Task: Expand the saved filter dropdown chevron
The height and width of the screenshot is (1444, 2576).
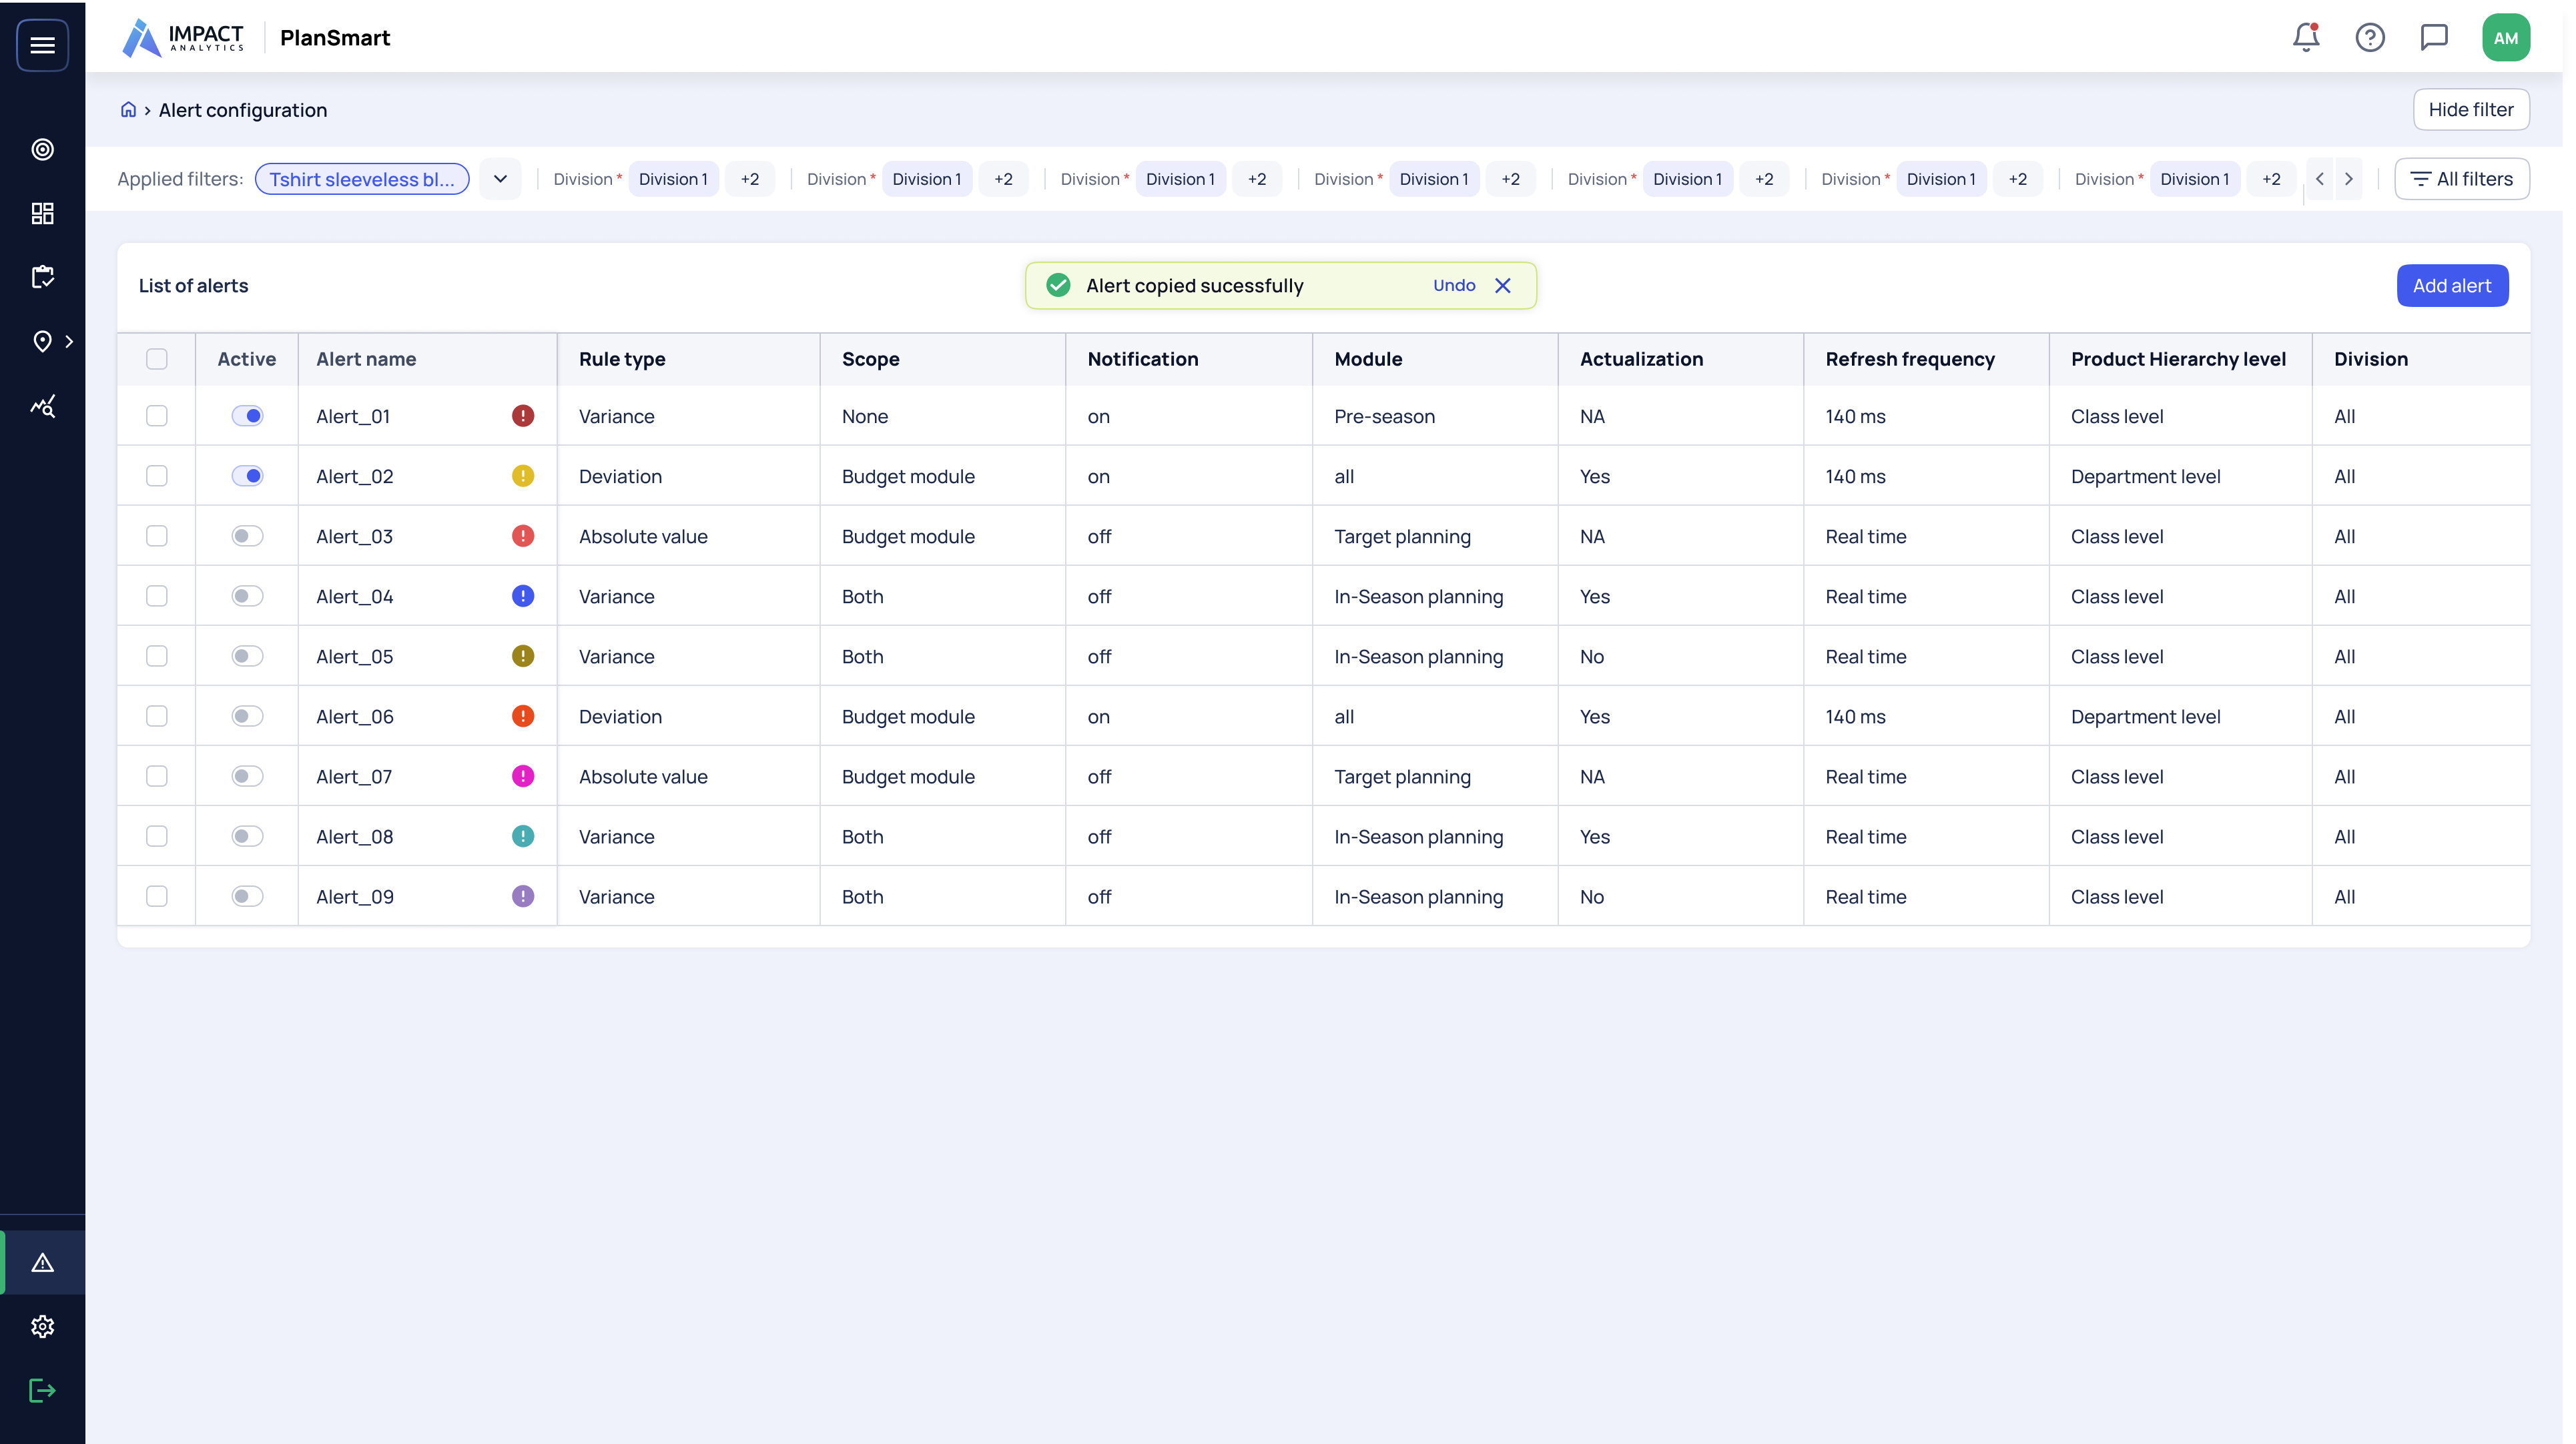Action: coord(500,179)
